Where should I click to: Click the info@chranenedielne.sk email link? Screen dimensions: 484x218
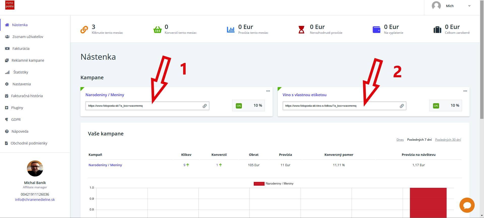coord(35,200)
